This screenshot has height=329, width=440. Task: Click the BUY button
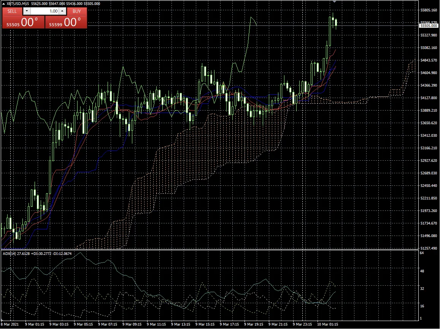coord(76,11)
